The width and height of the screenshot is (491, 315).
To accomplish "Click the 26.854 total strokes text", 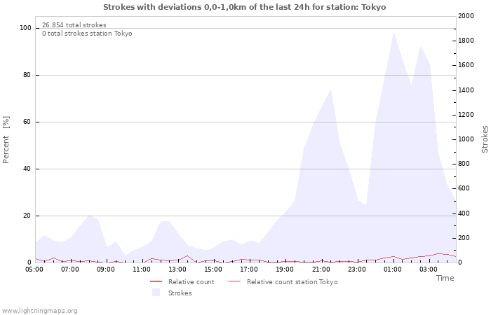I will (74, 25).
